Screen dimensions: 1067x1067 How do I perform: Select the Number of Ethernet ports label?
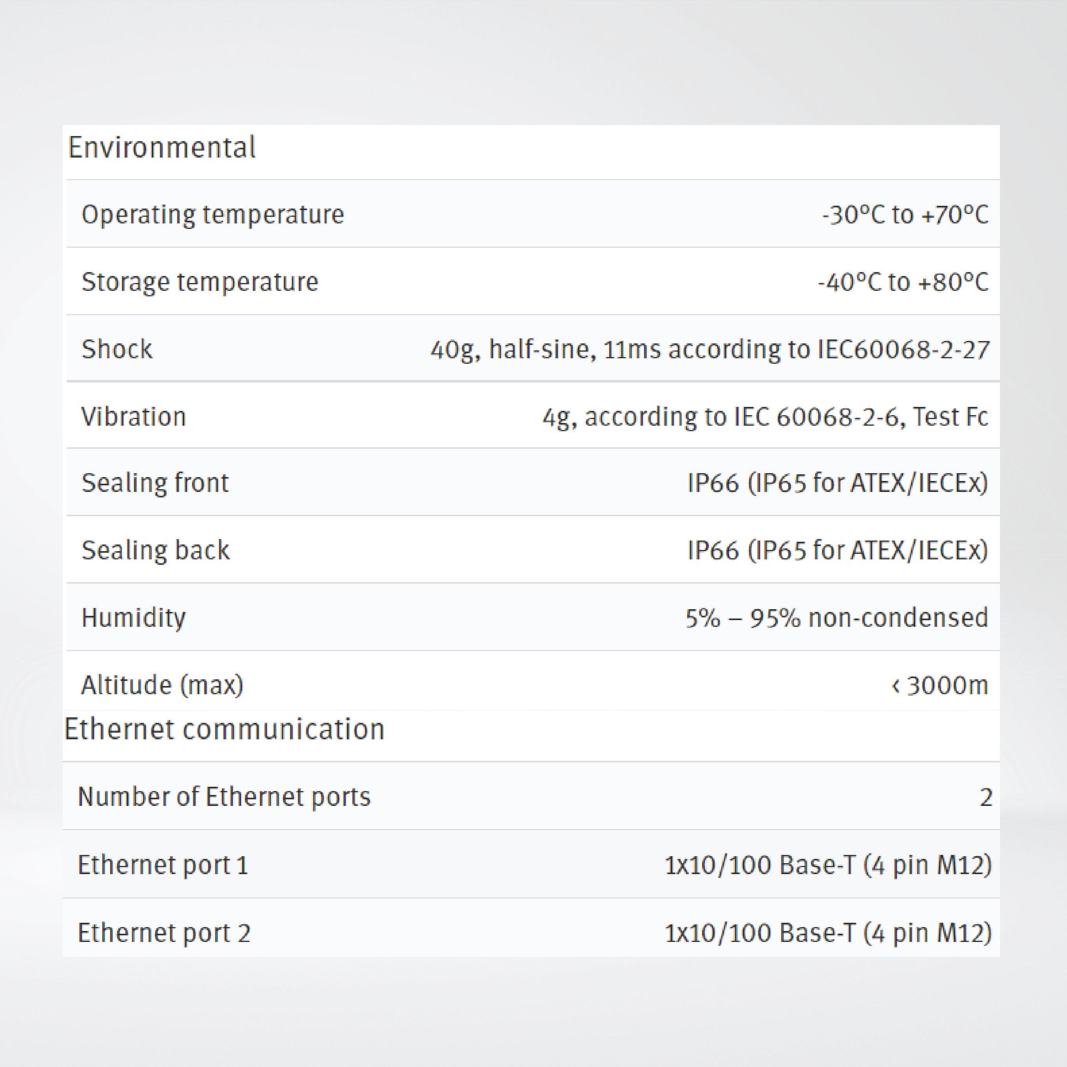pos(224,797)
